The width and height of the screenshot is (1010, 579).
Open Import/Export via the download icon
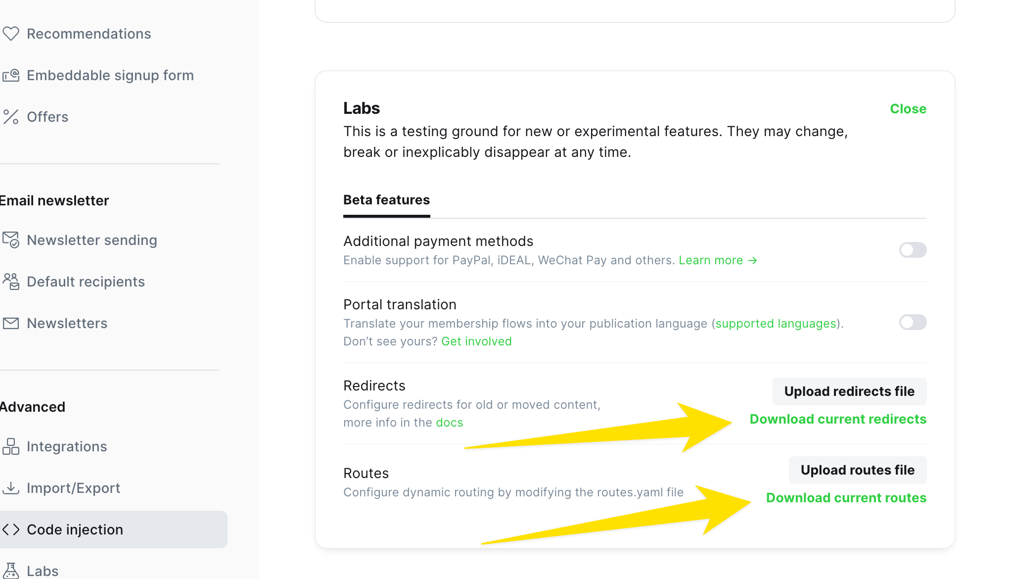point(11,488)
